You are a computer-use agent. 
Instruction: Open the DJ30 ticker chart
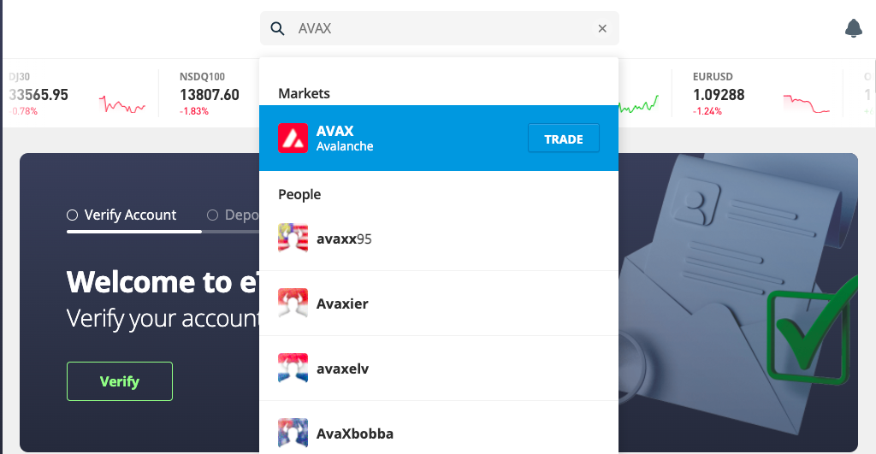[x=122, y=103]
